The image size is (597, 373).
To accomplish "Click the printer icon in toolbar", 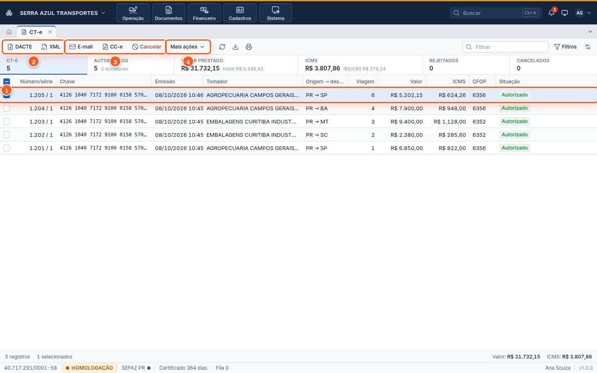I will (x=249, y=47).
